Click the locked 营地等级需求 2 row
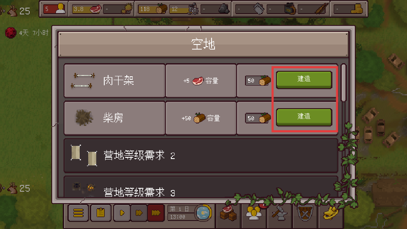Image resolution: width=407 pixels, height=229 pixels. point(201,156)
